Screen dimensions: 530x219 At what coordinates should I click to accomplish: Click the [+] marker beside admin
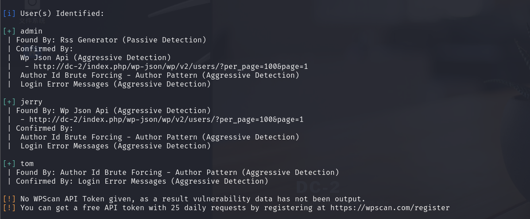[x=9, y=31]
